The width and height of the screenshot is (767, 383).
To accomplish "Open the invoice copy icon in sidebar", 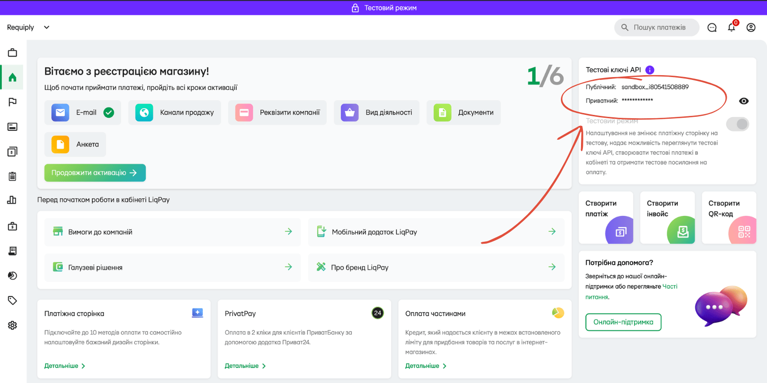I will coord(12,152).
